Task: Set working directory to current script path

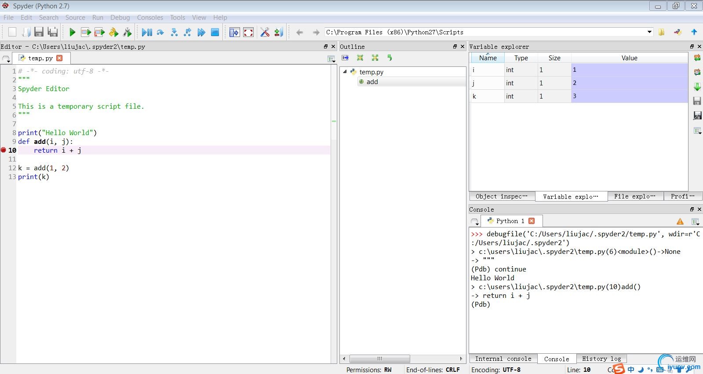Action: [x=678, y=32]
